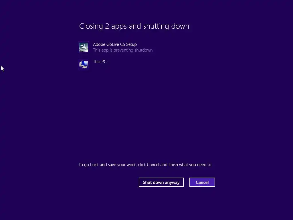
Task: Click the word Cancel inside the instruction sentence
Action: point(153,165)
